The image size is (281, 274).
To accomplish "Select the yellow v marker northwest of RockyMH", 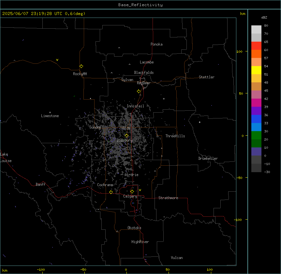I will click(x=57, y=60).
